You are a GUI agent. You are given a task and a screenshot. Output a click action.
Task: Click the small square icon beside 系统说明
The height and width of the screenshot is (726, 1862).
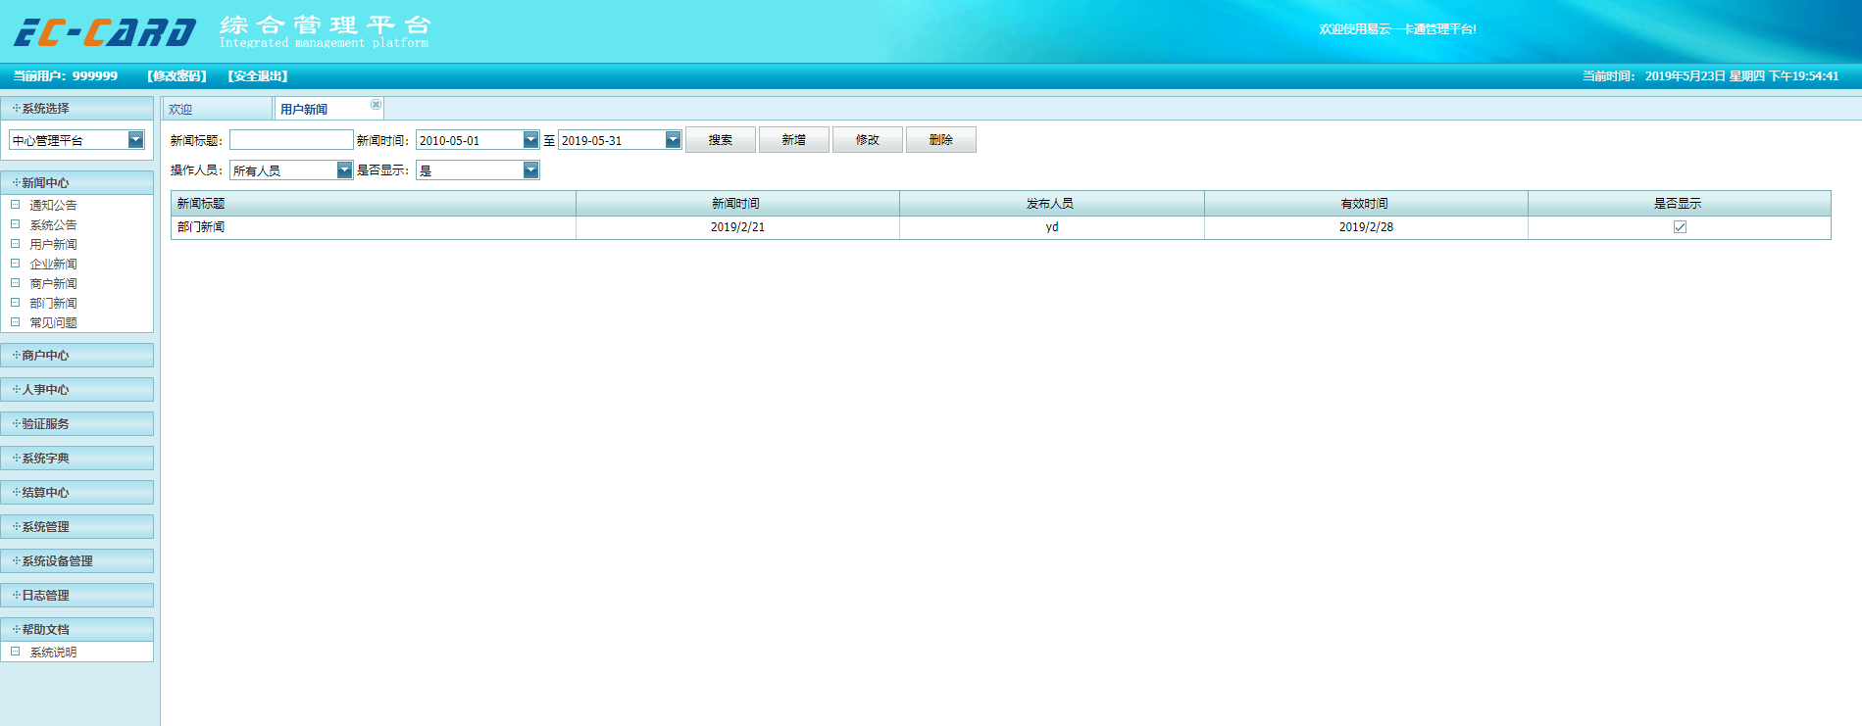pos(15,652)
